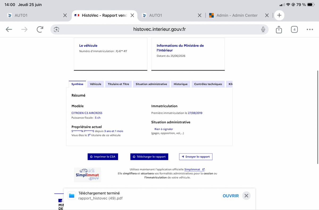Open the Véhicule tab
Viewport: 319px width, 210px height.
(95, 84)
